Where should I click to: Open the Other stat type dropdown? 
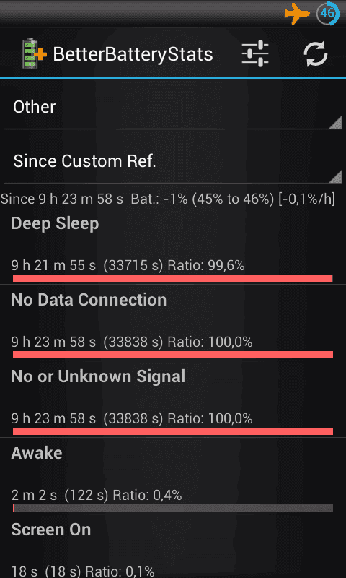pyautogui.click(x=173, y=107)
